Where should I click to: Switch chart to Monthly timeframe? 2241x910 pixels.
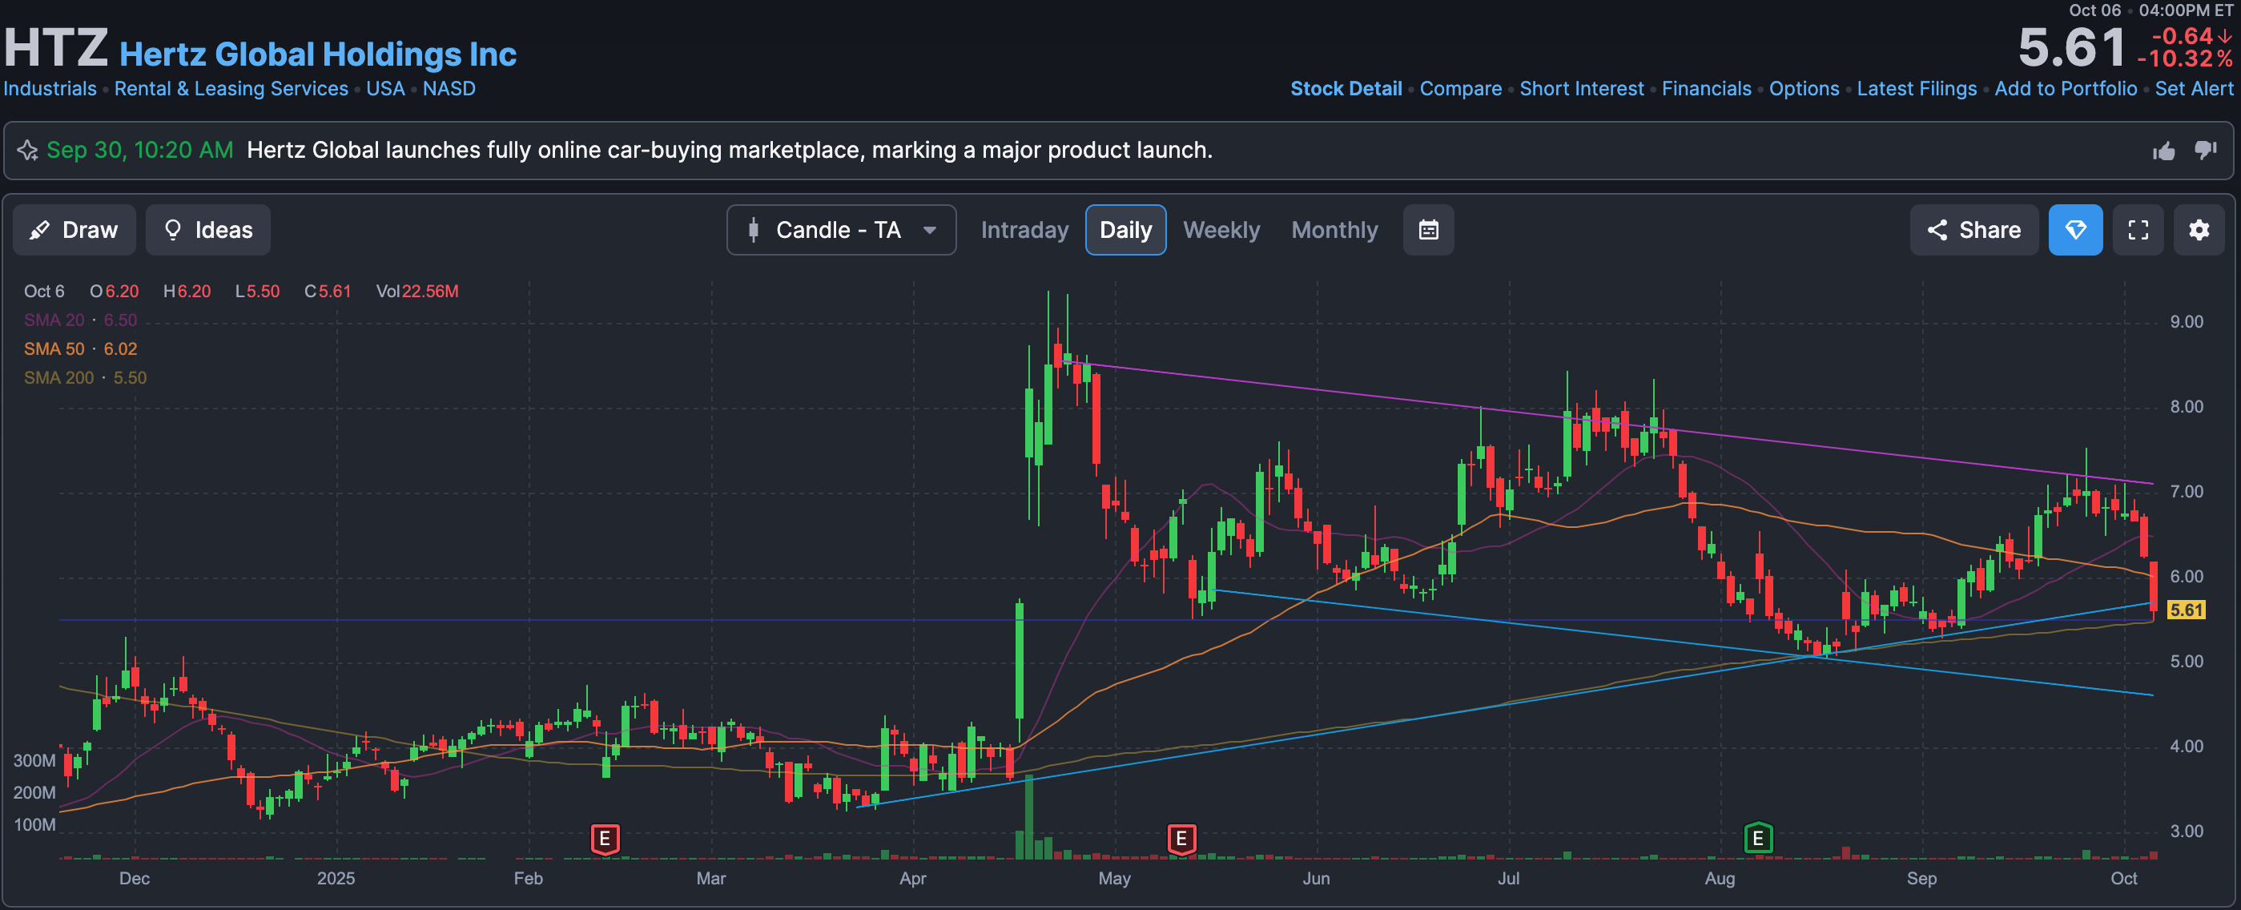tap(1334, 230)
